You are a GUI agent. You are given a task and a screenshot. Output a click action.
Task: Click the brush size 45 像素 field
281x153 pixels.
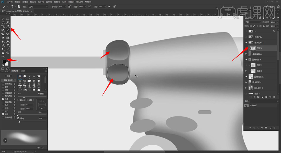click(42, 94)
